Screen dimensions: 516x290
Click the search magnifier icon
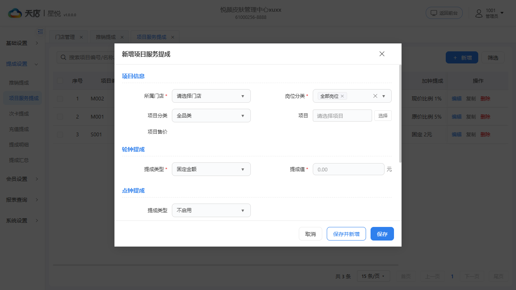(63, 57)
